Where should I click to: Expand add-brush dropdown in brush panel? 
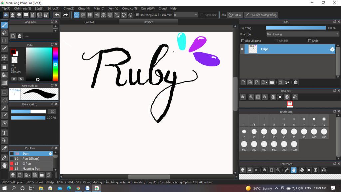point(30,175)
